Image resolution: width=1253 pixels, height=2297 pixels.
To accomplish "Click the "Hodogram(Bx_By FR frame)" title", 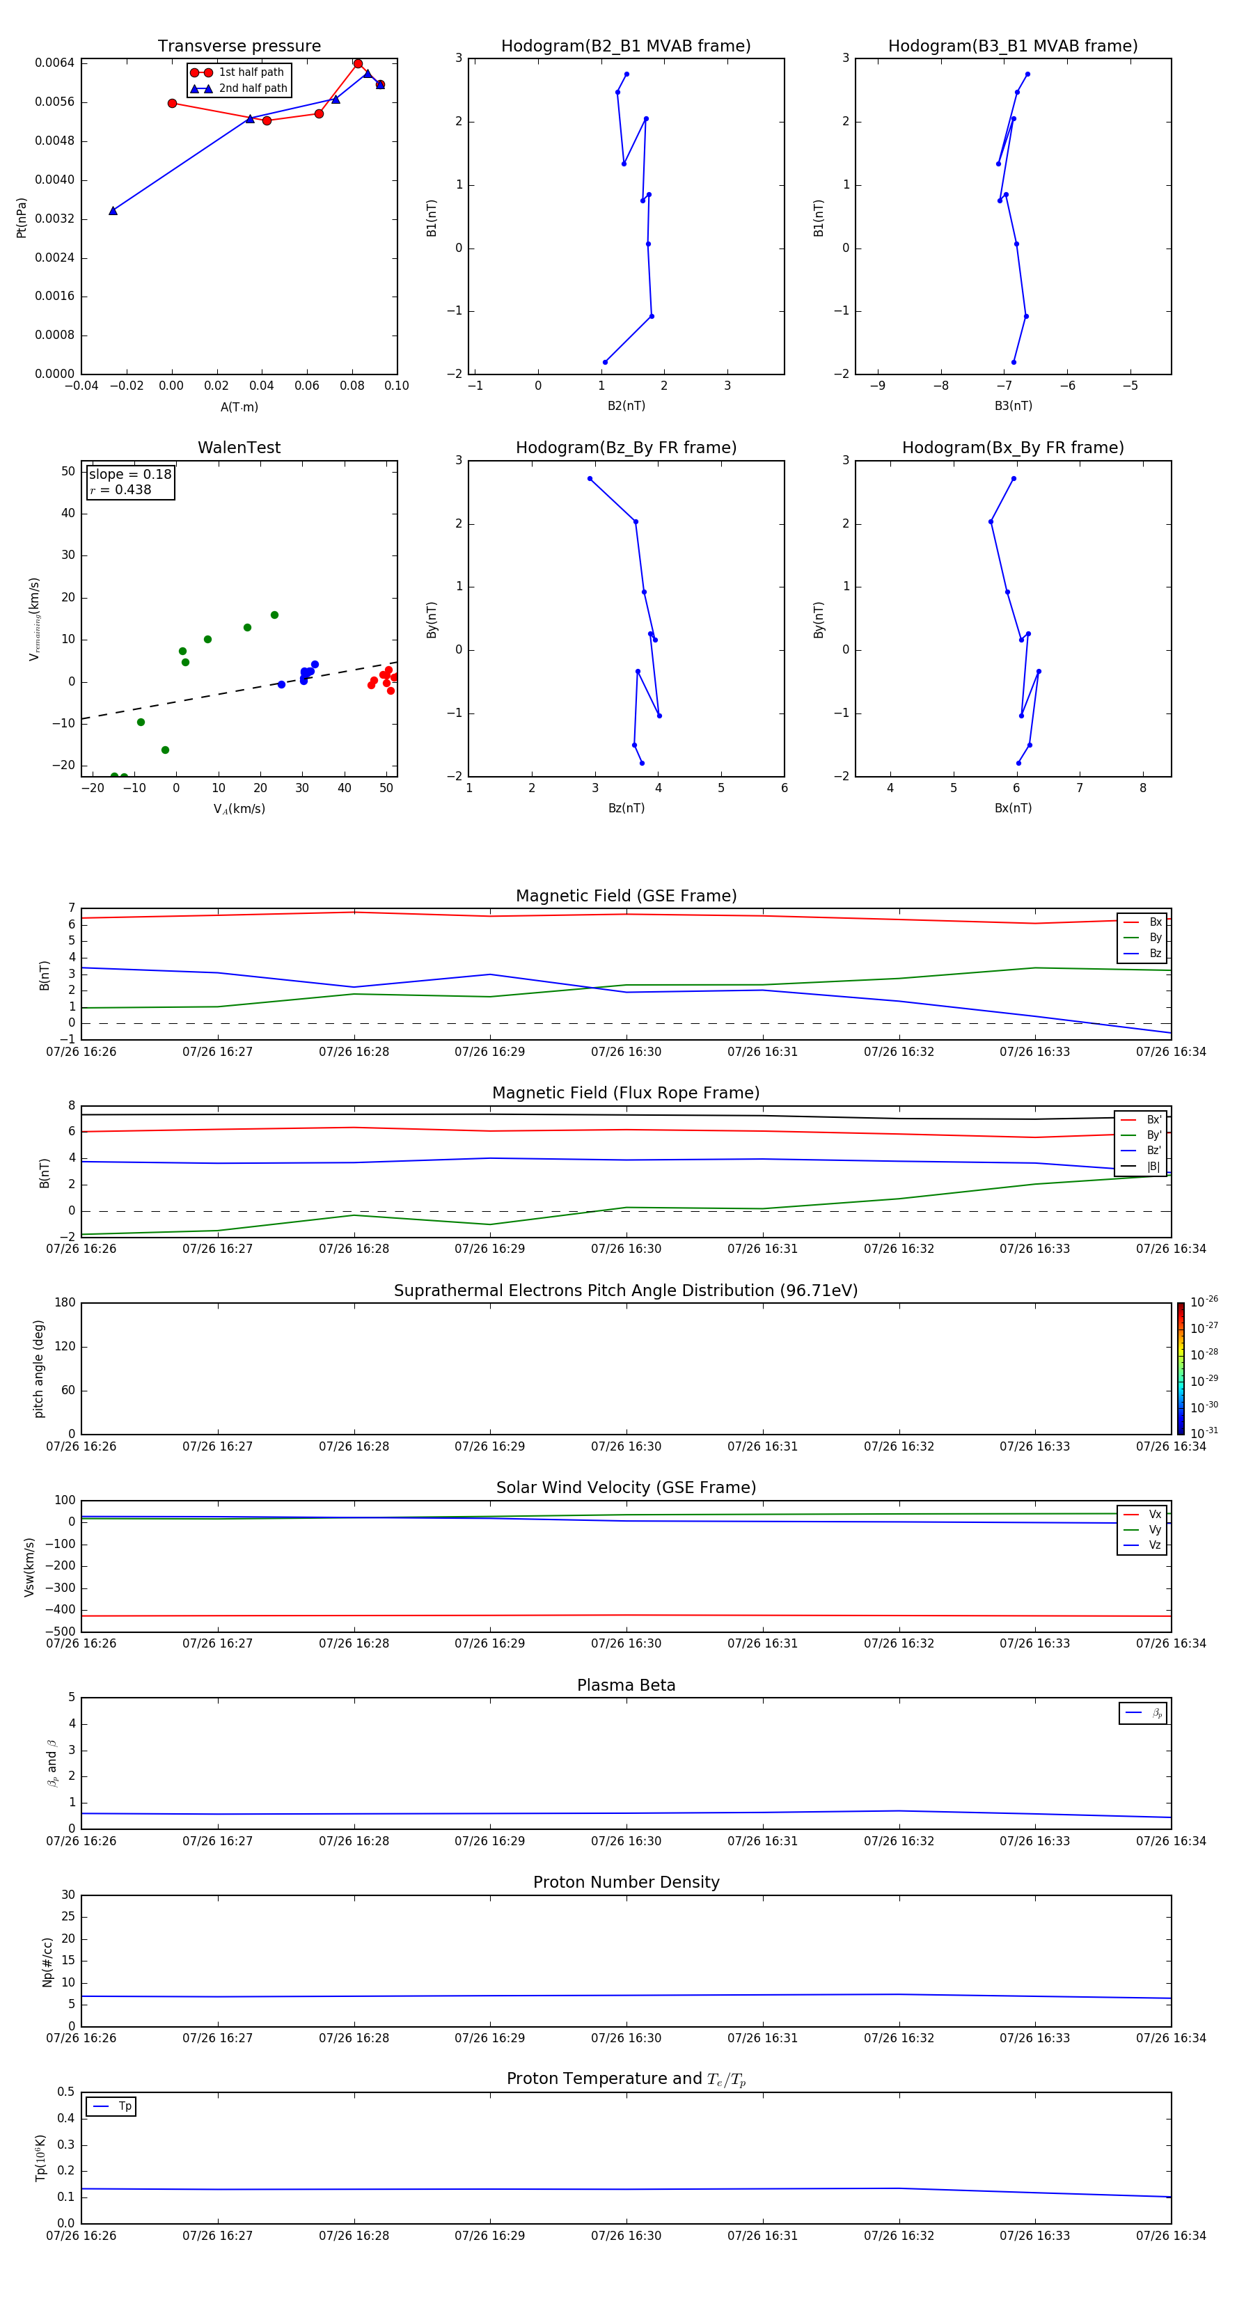I will click(x=1013, y=448).
